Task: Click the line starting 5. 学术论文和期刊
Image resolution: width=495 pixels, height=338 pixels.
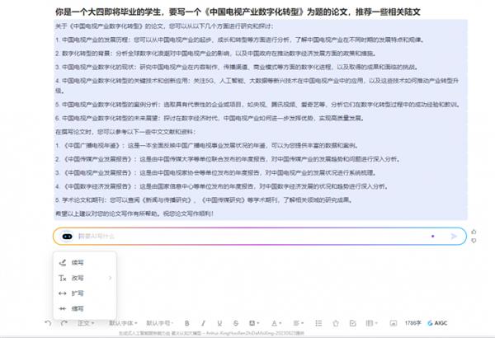Action: (204, 200)
